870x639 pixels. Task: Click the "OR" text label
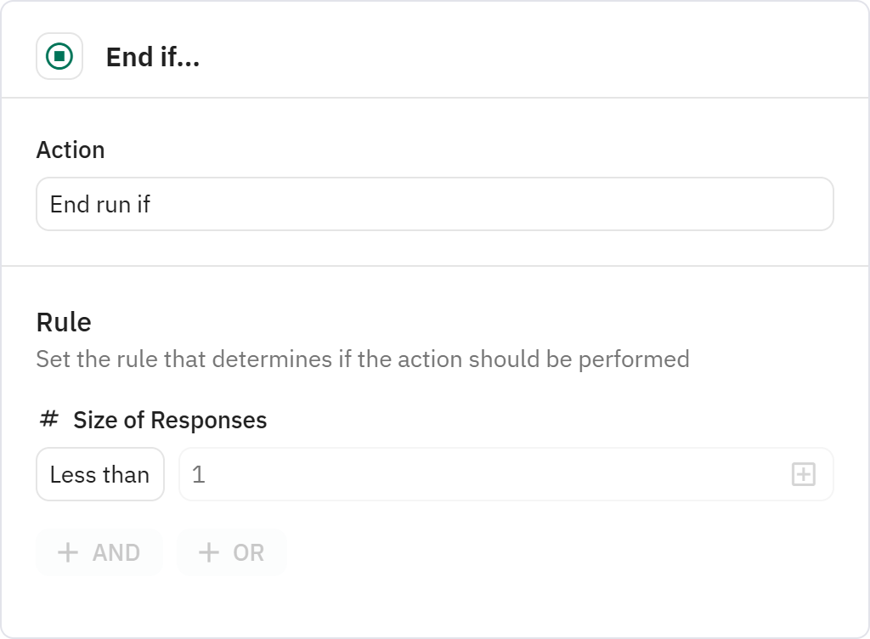point(249,553)
